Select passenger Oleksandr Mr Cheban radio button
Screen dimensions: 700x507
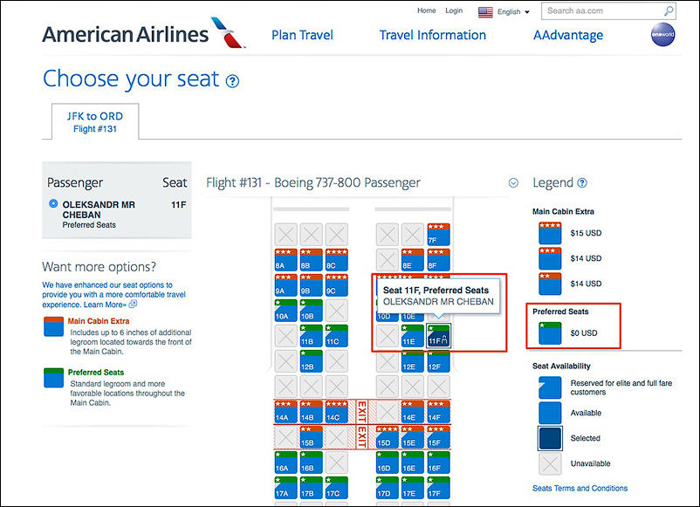[x=53, y=203]
